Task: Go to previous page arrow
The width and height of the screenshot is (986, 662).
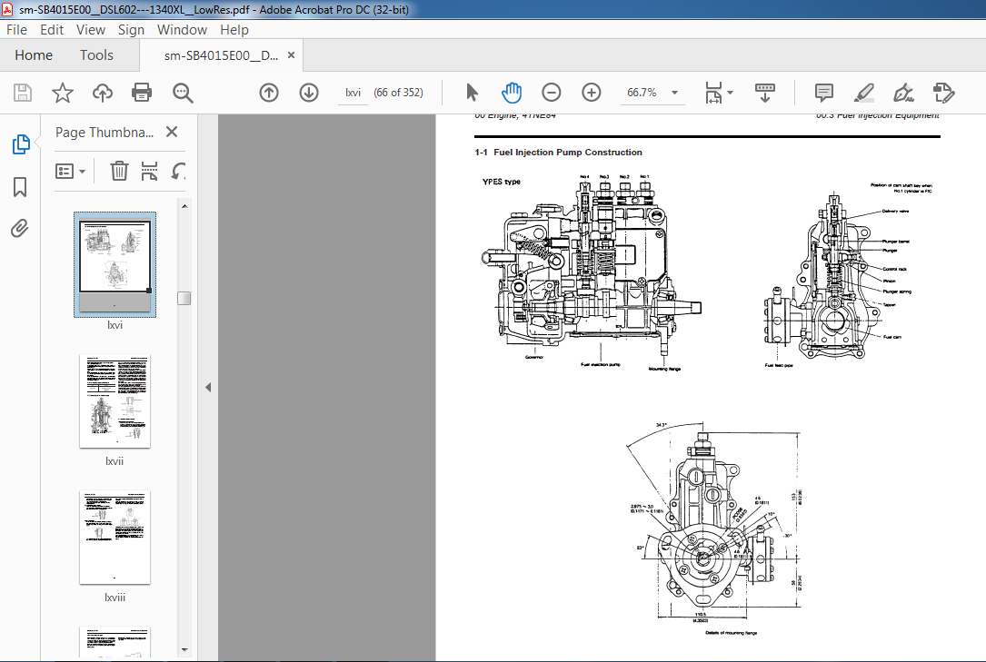Action: tap(268, 93)
